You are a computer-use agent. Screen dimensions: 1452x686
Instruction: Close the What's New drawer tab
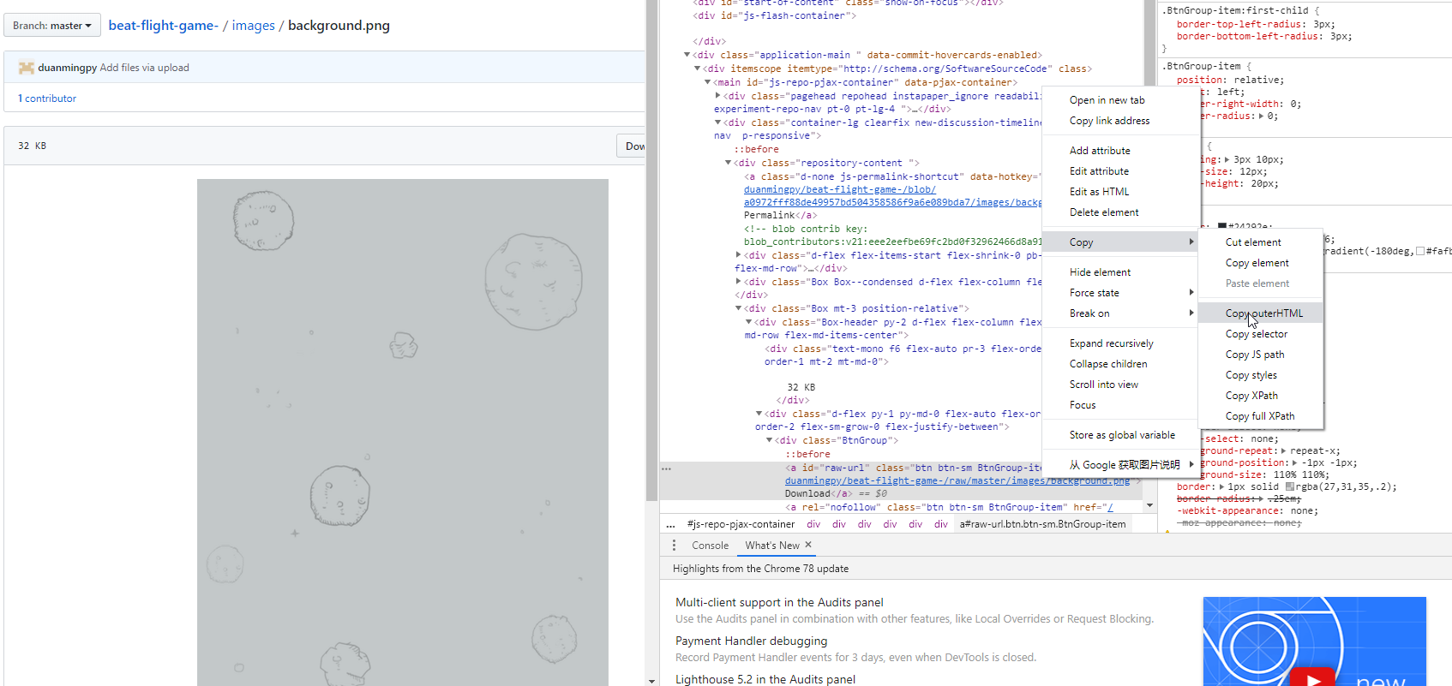pyautogui.click(x=808, y=545)
